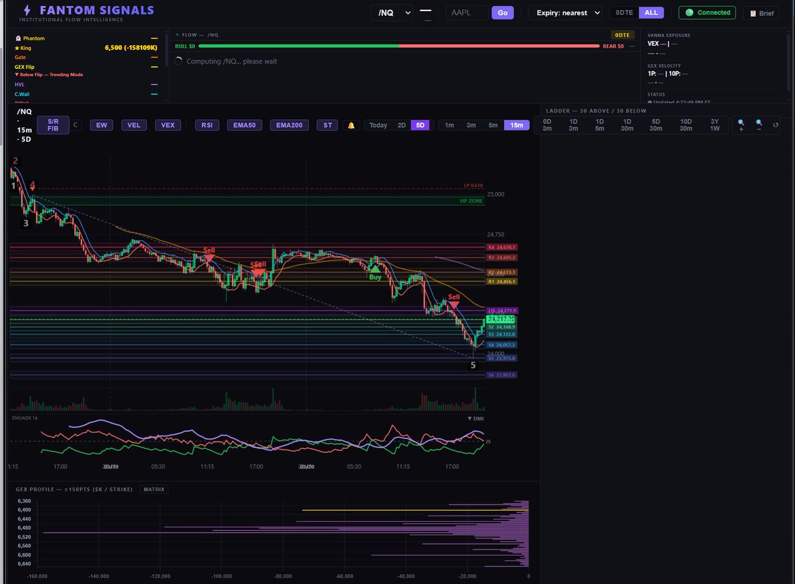Choose the 1D 30m preset
Screen dimensions: 795x584
627,125
